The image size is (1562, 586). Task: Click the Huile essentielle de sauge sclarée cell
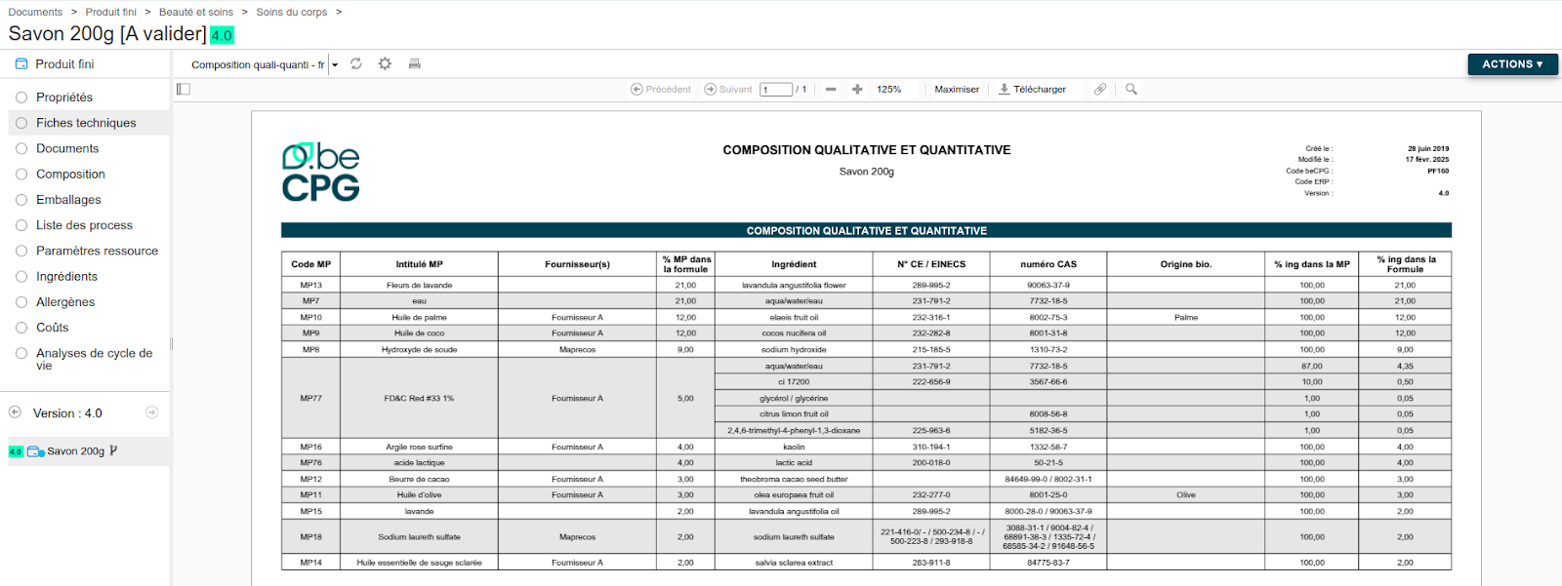coord(419,563)
